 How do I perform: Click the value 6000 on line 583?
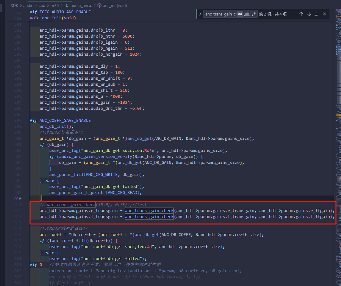pos(127,36)
